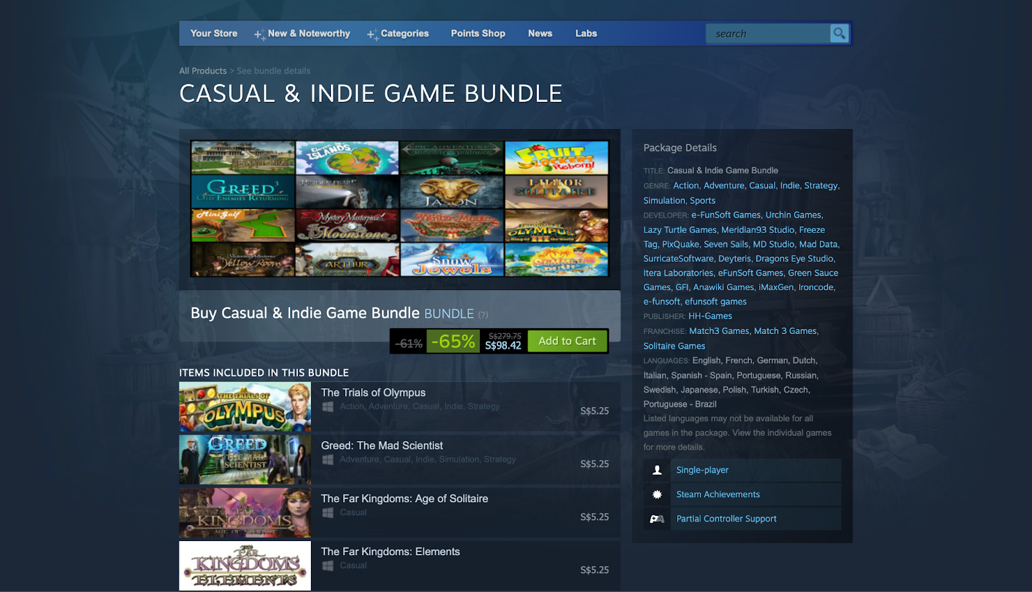Image resolution: width=1032 pixels, height=592 pixels.
Task: Click the title The Far Kingdoms: Age of Solitaire
Action: pyautogui.click(x=404, y=498)
